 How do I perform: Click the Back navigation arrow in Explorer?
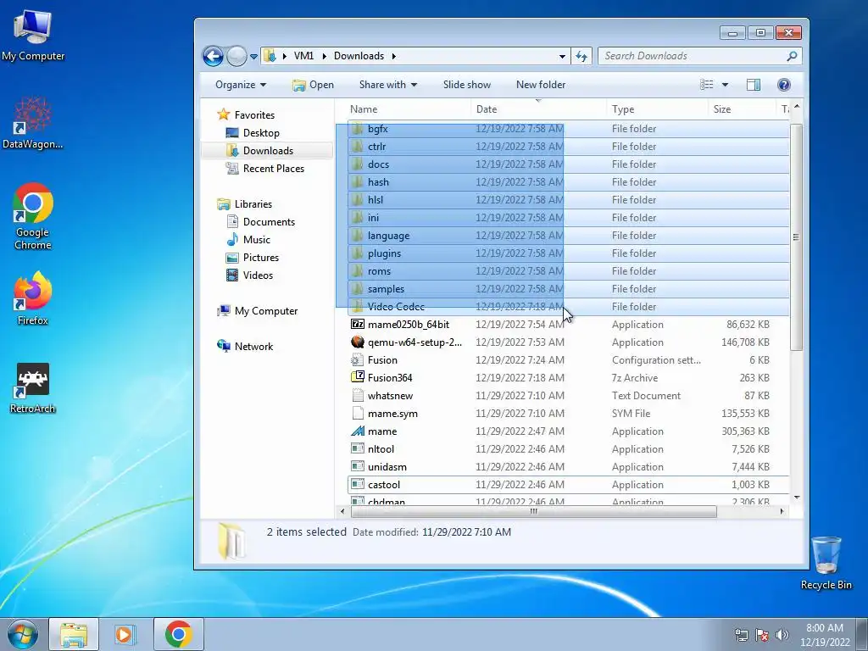pos(213,56)
